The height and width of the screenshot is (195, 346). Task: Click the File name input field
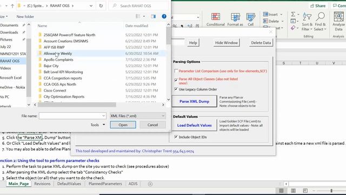click(70, 116)
